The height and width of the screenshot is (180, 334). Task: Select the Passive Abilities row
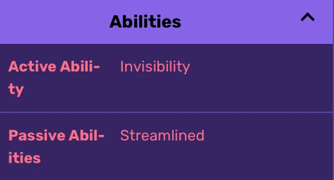166,146
